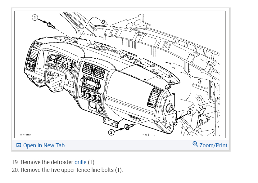Click the upper fence line bolt near callout 1
258x183 pixels.
pos(51,25)
